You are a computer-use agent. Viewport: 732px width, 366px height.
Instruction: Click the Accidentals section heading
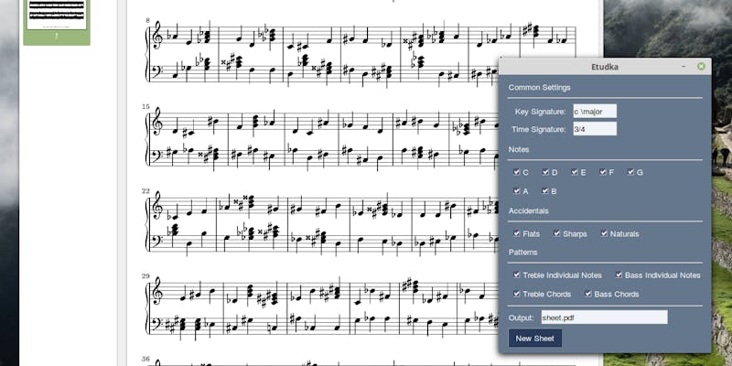coord(529,210)
